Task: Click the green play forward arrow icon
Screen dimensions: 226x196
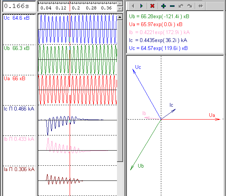Action: (x=142, y=6)
